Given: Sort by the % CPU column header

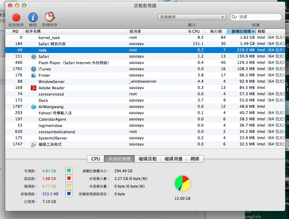Looking at the screenshot, I should click(196, 31).
